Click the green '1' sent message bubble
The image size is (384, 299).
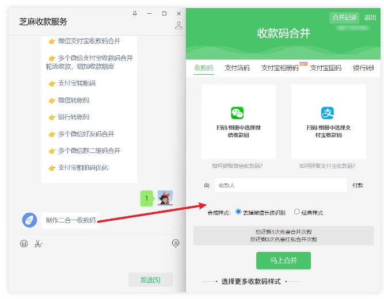tap(147, 198)
